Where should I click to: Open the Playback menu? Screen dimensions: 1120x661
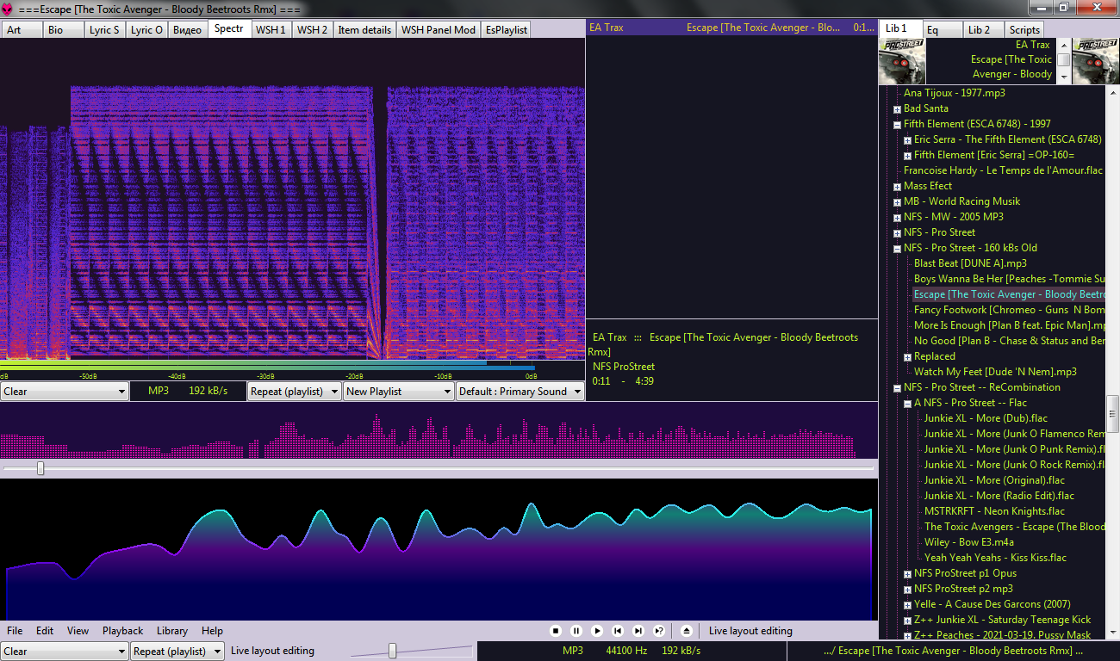pos(122,631)
